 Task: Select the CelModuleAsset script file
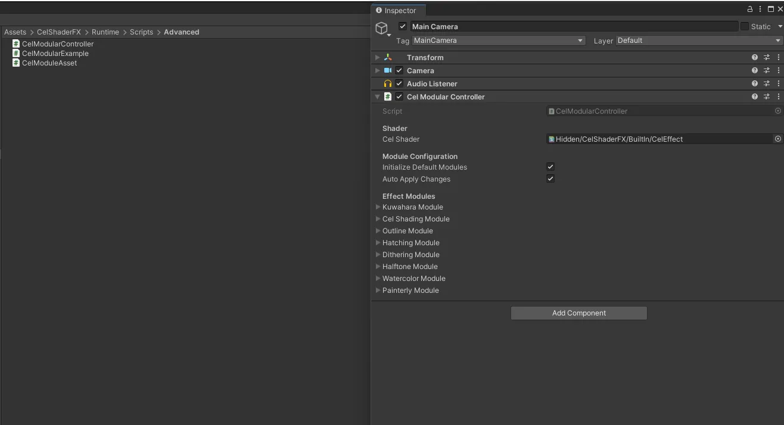45,63
